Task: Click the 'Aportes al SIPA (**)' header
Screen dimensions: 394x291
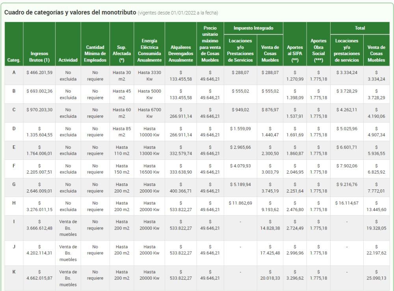Action: pos(295,54)
